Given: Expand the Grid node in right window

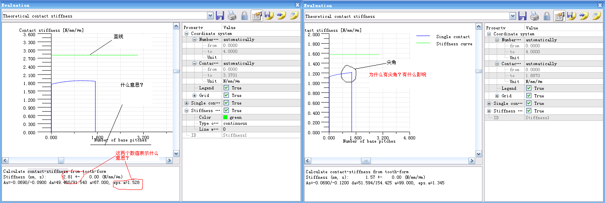Looking at the screenshot, I should click(497, 96).
